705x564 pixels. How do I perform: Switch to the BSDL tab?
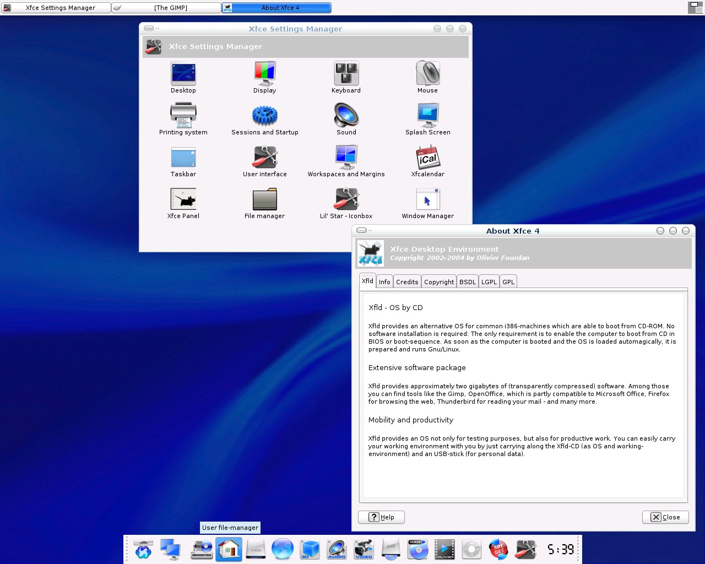[468, 281]
